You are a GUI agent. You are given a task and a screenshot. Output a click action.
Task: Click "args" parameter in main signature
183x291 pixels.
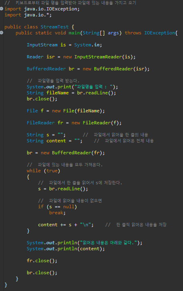click(113, 33)
